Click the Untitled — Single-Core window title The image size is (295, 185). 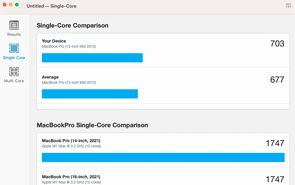tap(52, 6)
